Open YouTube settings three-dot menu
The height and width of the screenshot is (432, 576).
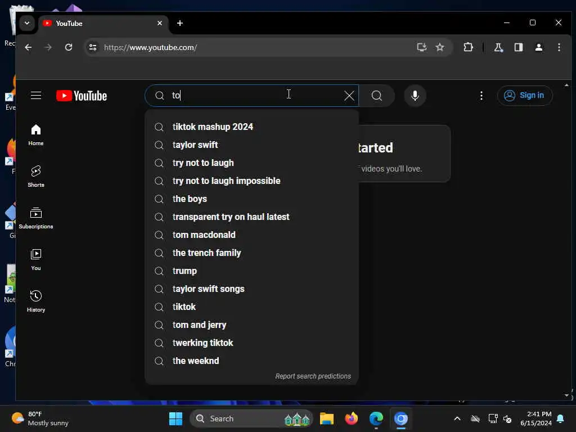pyautogui.click(x=481, y=96)
